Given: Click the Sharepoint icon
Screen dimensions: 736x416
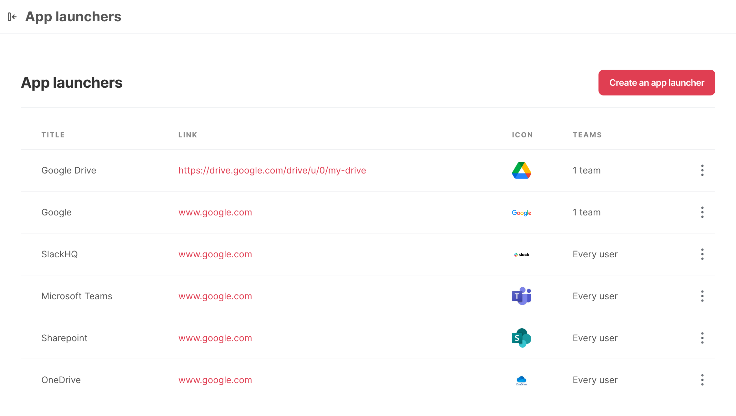Looking at the screenshot, I should click(521, 338).
